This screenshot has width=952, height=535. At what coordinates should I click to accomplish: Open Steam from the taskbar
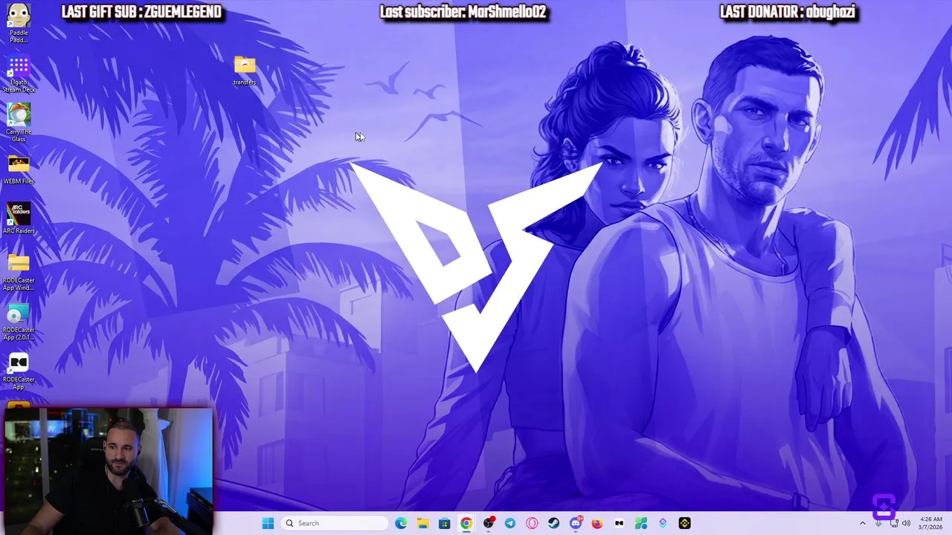coord(553,523)
